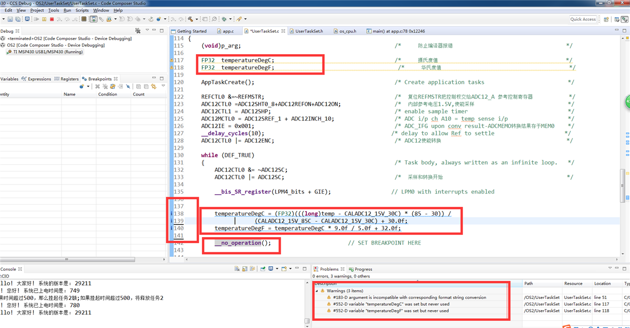The height and width of the screenshot is (328, 630).
Task: Select the Expressions tab
Action: click(36, 79)
